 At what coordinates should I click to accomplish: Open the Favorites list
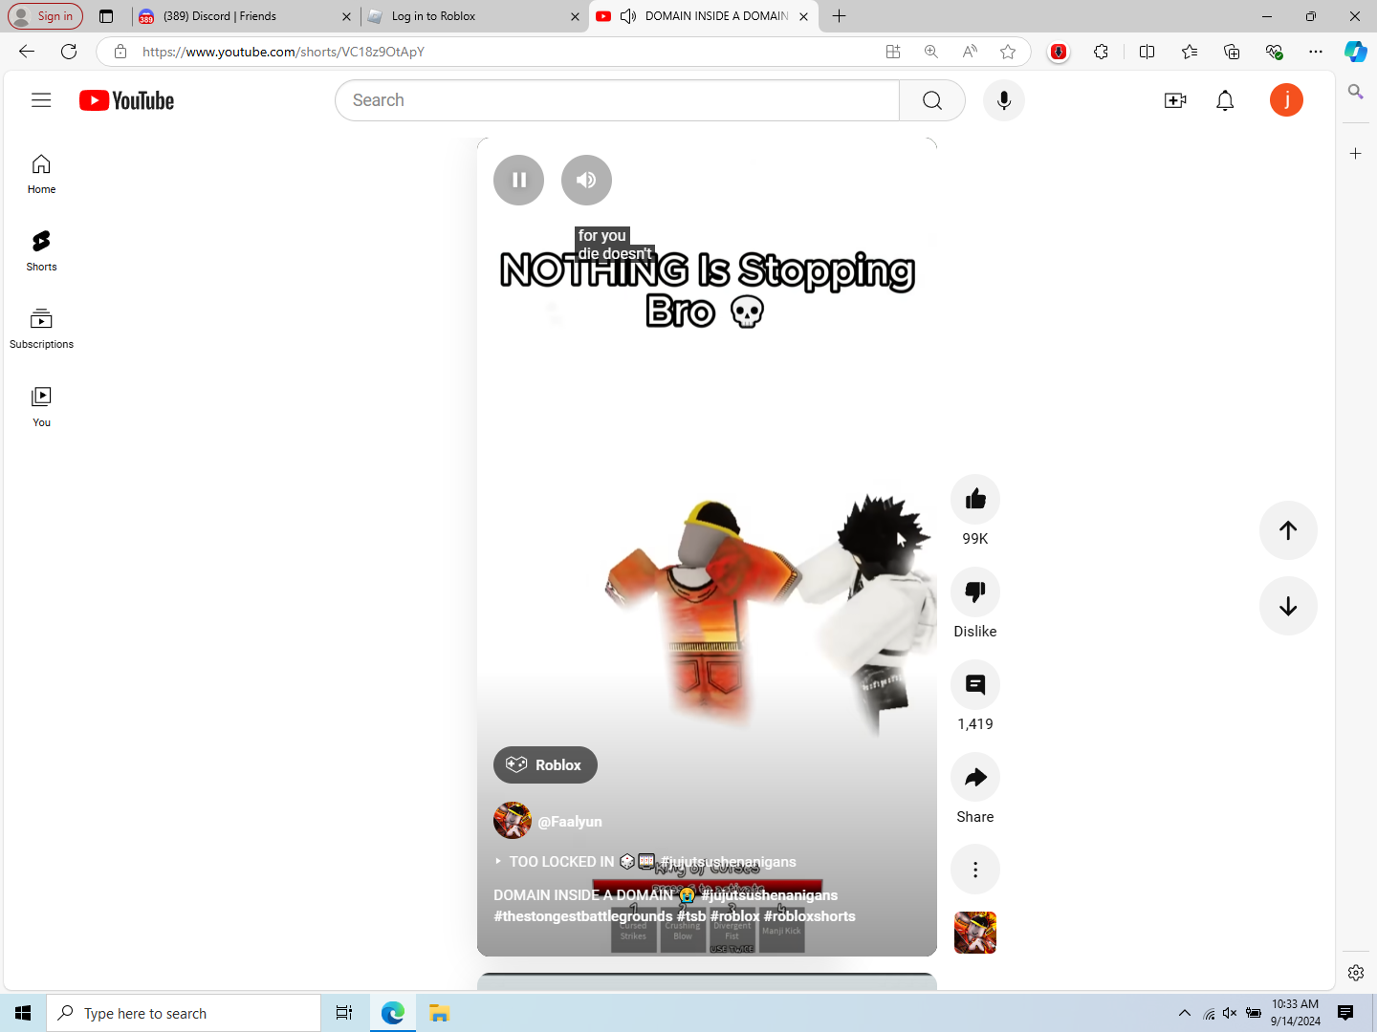[x=1190, y=52]
